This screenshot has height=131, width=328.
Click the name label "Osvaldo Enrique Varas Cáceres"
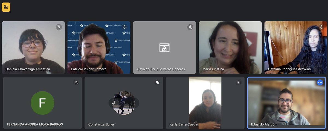pos(161,69)
